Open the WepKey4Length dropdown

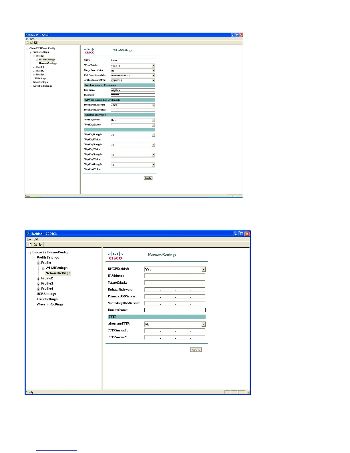click(154, 165)
